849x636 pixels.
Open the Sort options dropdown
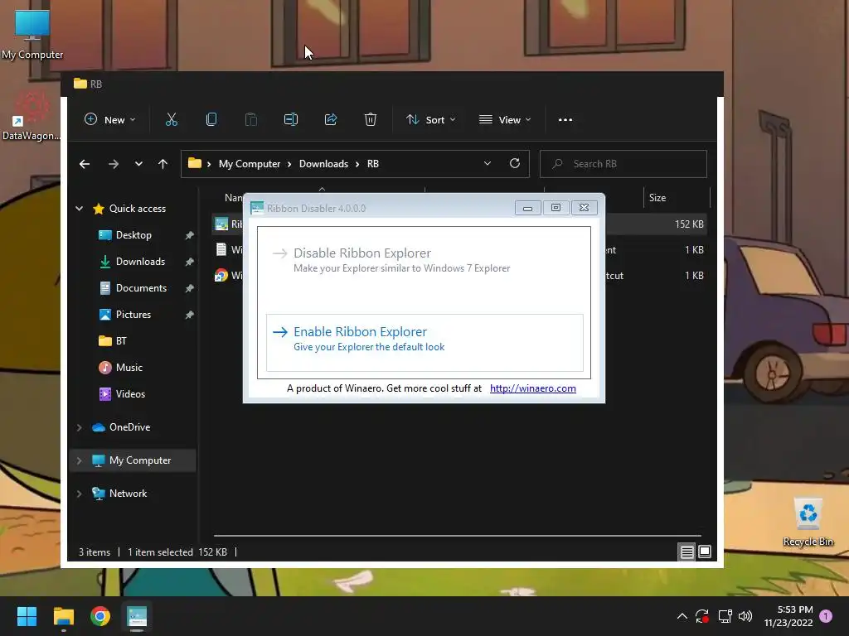click(x=431, y=119)
